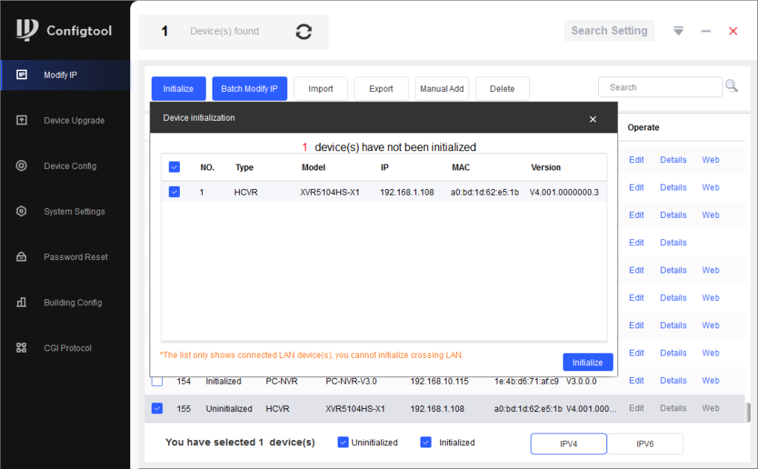Viewport: 758px width, 469px height.
Task: Click the refresh devices icon
Action: point(303,32)
